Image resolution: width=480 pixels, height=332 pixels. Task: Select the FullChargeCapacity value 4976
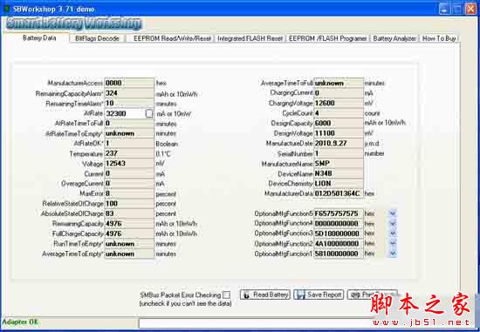pyautogui.click(x=113, y=234)
